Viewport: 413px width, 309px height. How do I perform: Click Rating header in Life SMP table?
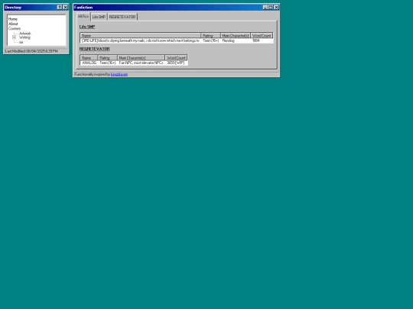tap(211, 35)
